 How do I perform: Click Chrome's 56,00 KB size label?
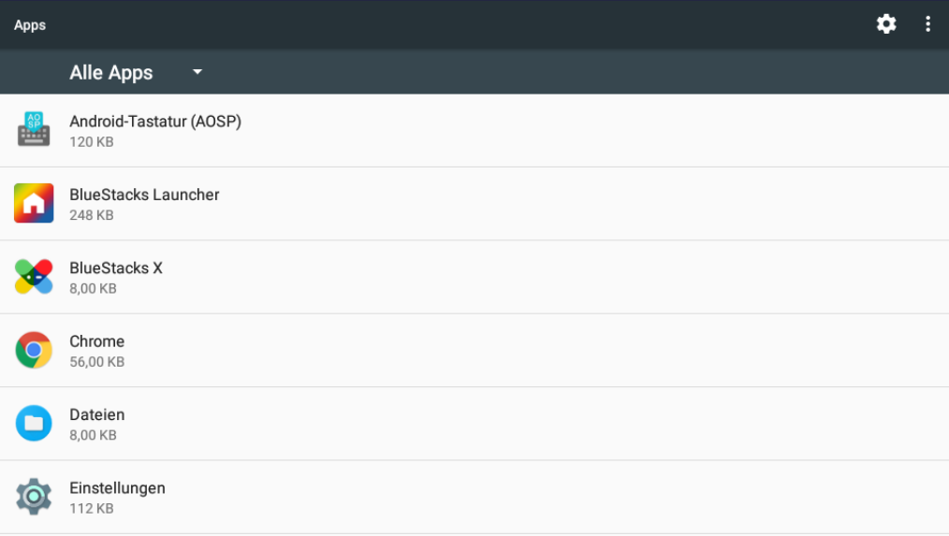96,362
